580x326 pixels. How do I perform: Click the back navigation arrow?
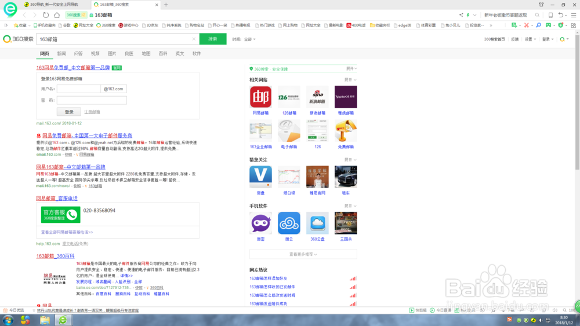(24, 15)
